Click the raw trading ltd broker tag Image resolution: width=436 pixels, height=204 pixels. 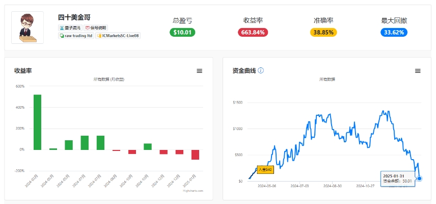pyautogui.click(x=76, y=36)
